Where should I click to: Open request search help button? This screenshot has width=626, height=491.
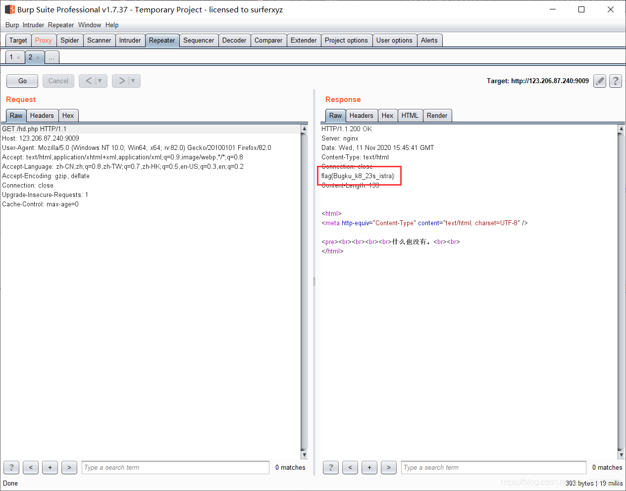tap(11, 467)
